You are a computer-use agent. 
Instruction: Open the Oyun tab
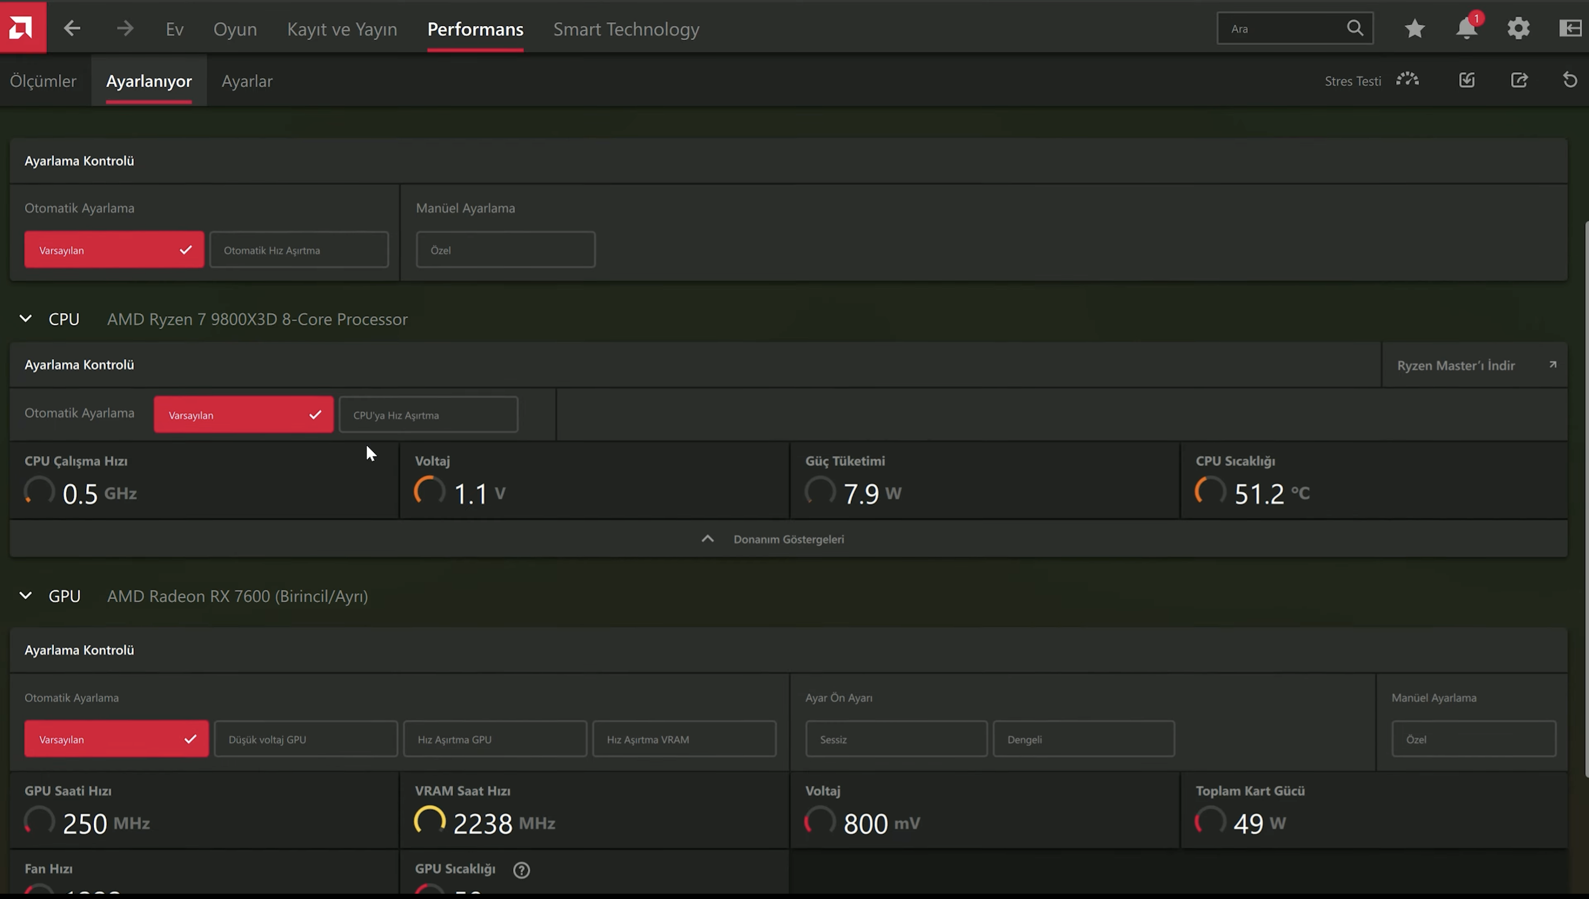coord(235,29)
